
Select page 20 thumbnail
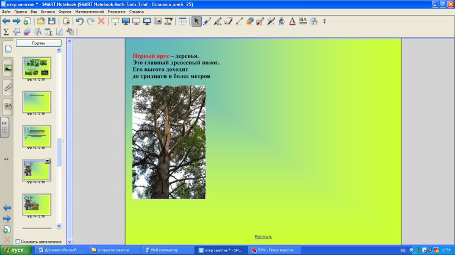click(37, 204)
